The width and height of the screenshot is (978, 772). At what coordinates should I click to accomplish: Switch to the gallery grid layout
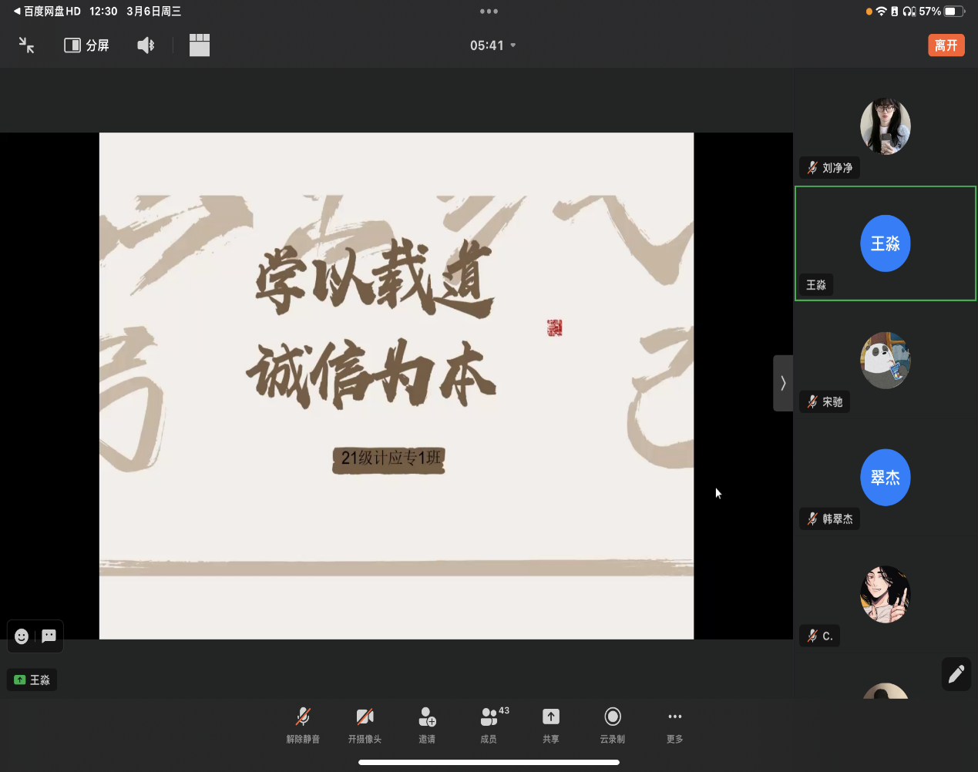(200, 45)
